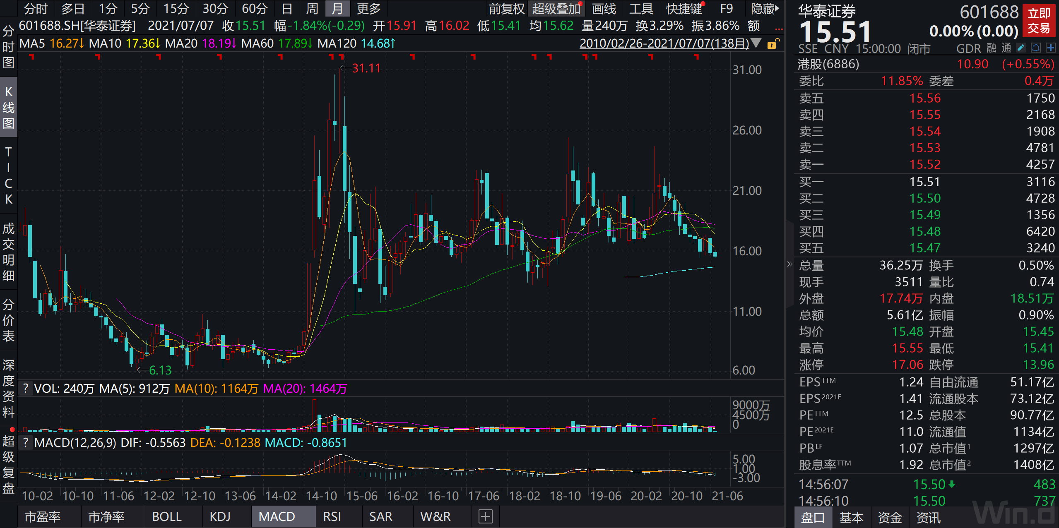Click the GDR tag
This screenshot has height=528, width=1059.
pos(969,48)
